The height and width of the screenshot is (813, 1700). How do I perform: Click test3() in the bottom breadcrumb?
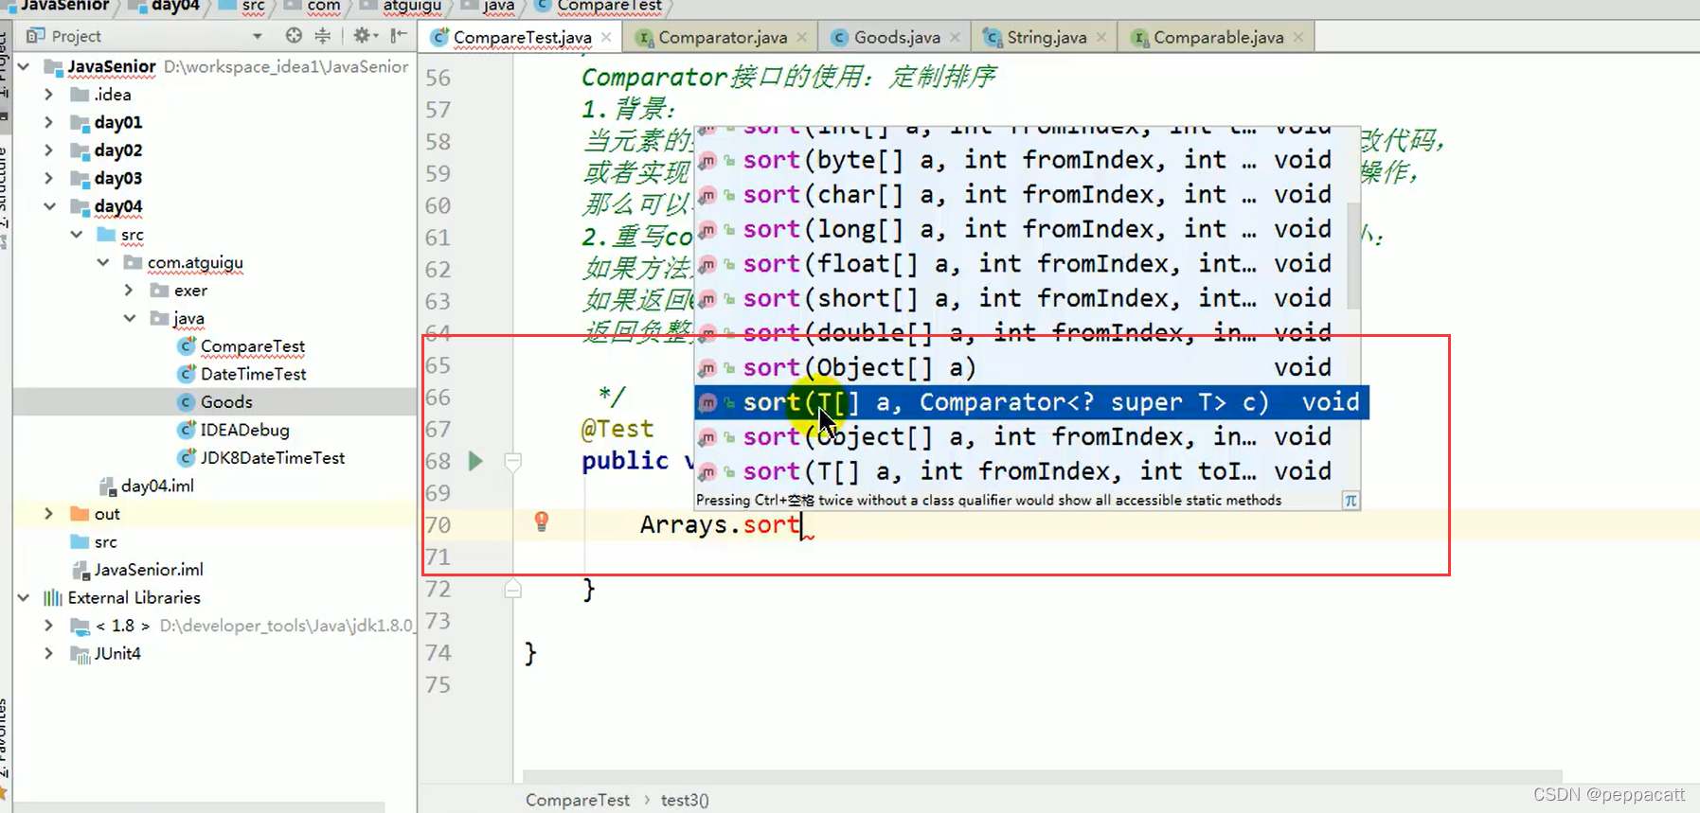(x=685, y=800)
